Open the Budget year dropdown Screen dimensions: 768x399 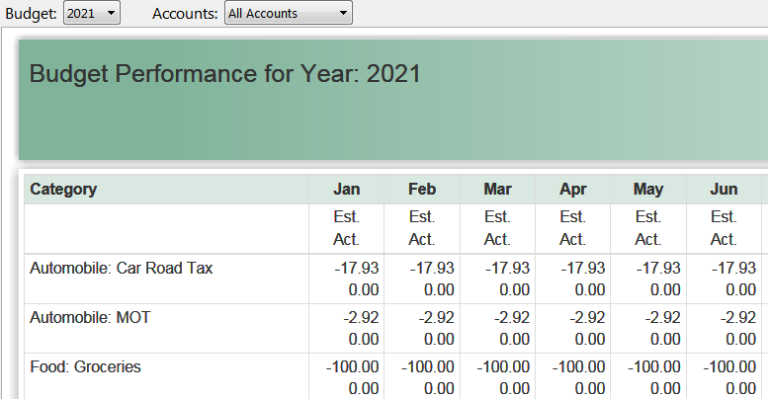(92, 14)
